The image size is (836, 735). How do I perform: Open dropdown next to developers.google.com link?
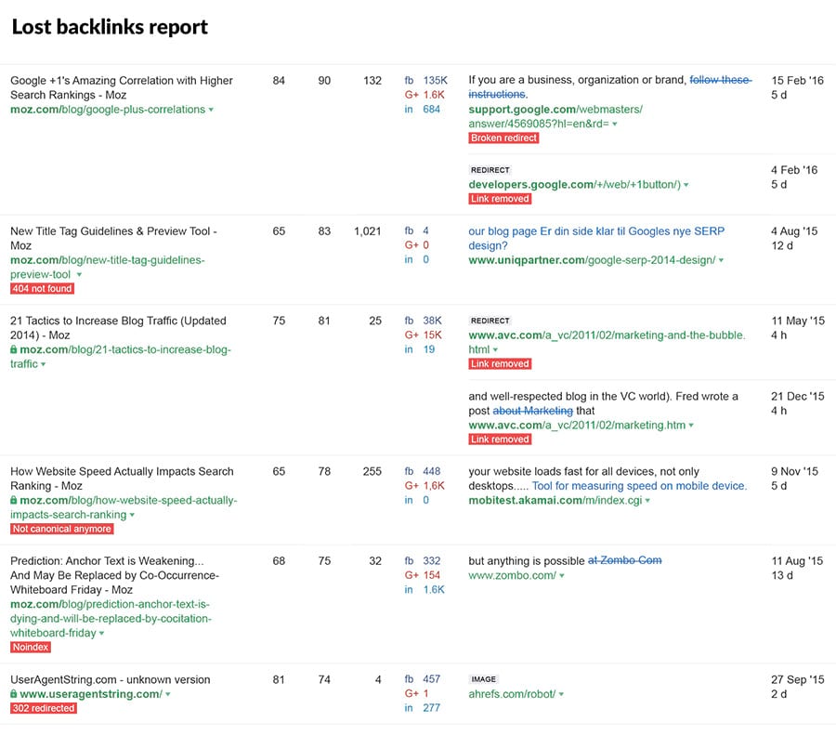pyautogui.click(x=686, y=185)
